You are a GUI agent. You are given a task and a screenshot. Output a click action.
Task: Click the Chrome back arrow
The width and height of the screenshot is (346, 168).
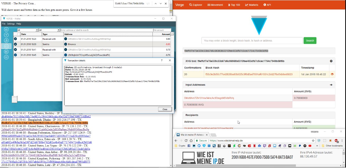point(176,141)
